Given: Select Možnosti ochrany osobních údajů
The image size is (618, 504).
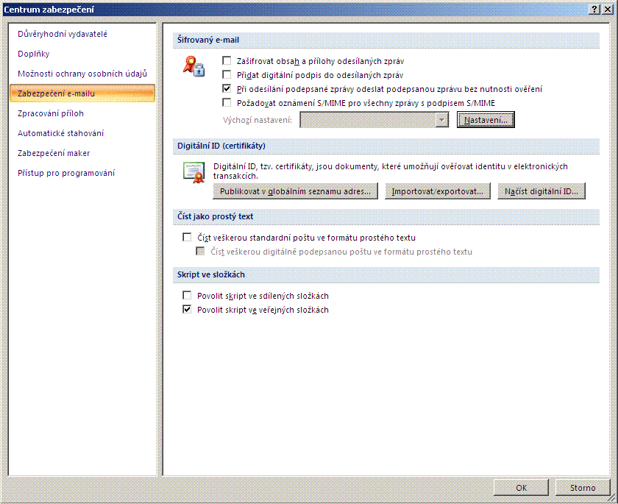Looking at the screenshot, I should (x=82, y=74).
